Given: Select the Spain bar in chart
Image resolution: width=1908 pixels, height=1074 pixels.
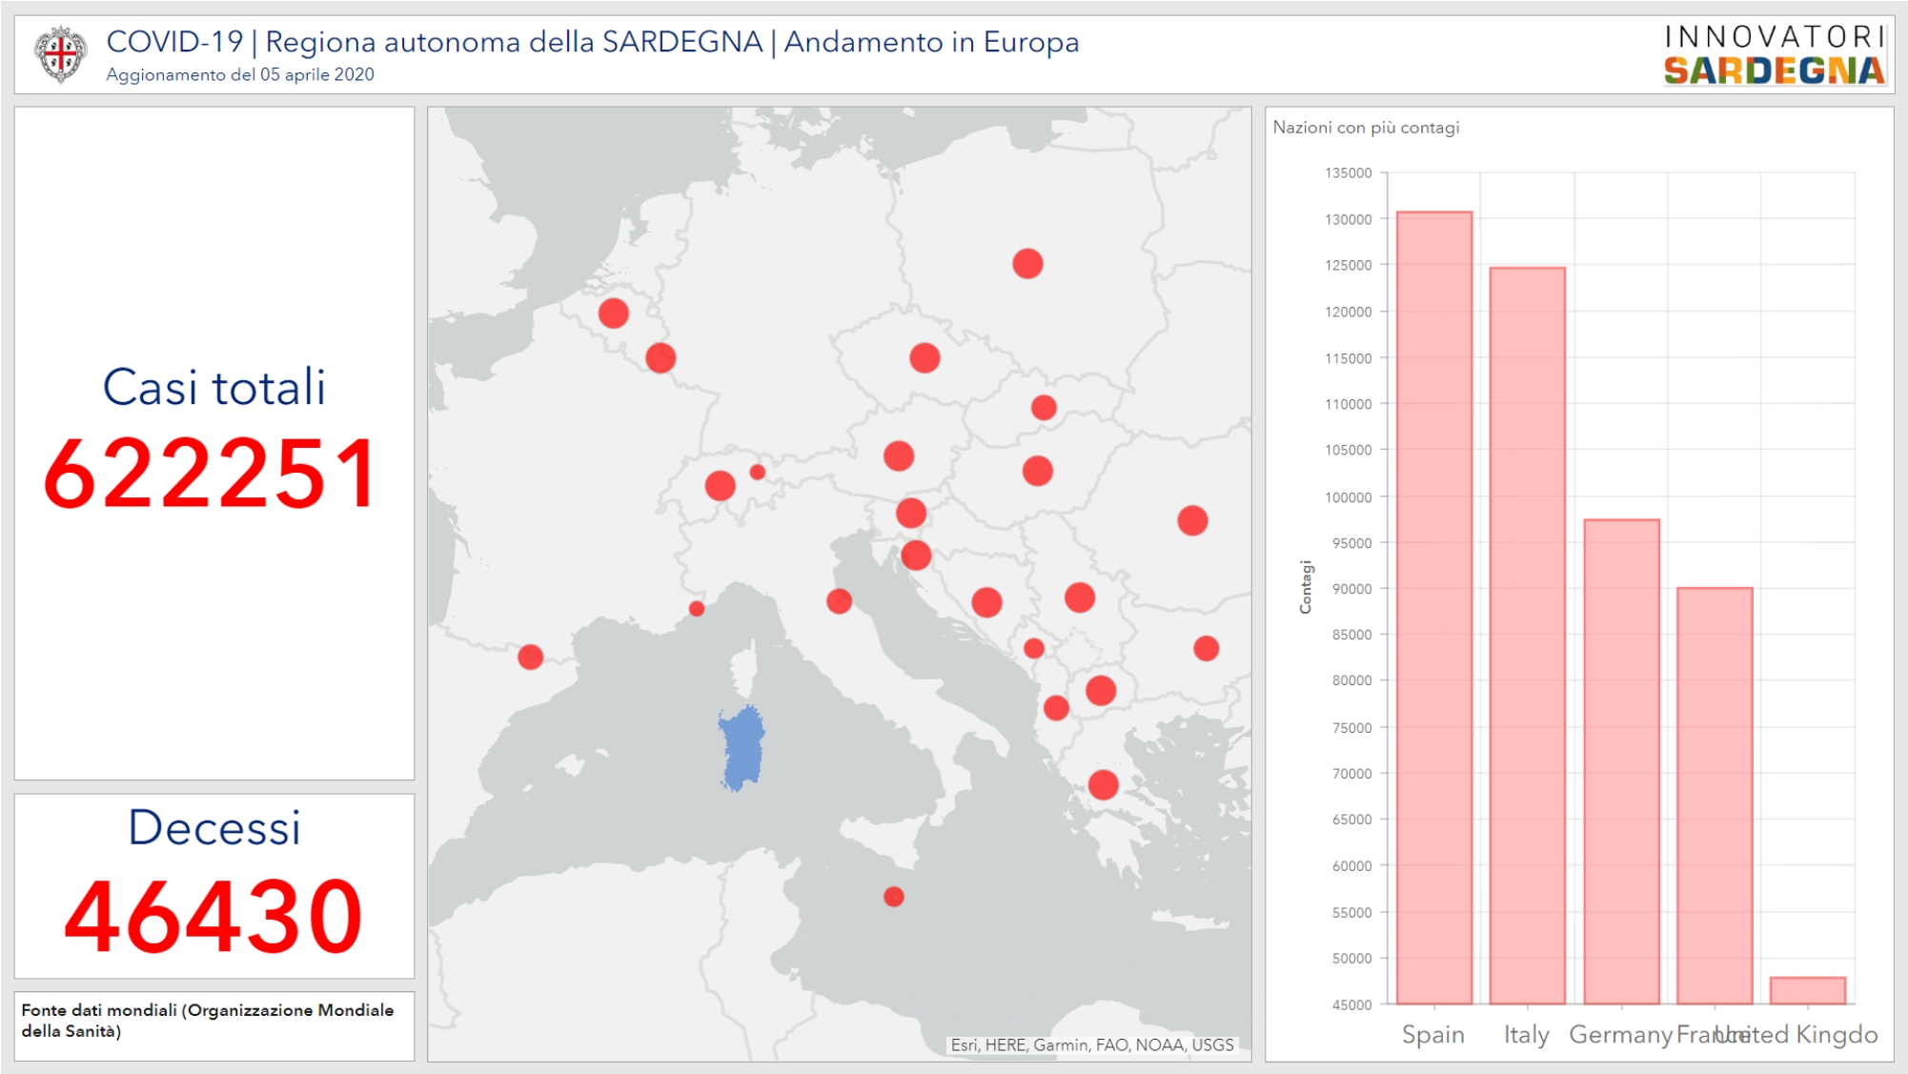Looking at the screenshot, I should tap(1433, 610).
